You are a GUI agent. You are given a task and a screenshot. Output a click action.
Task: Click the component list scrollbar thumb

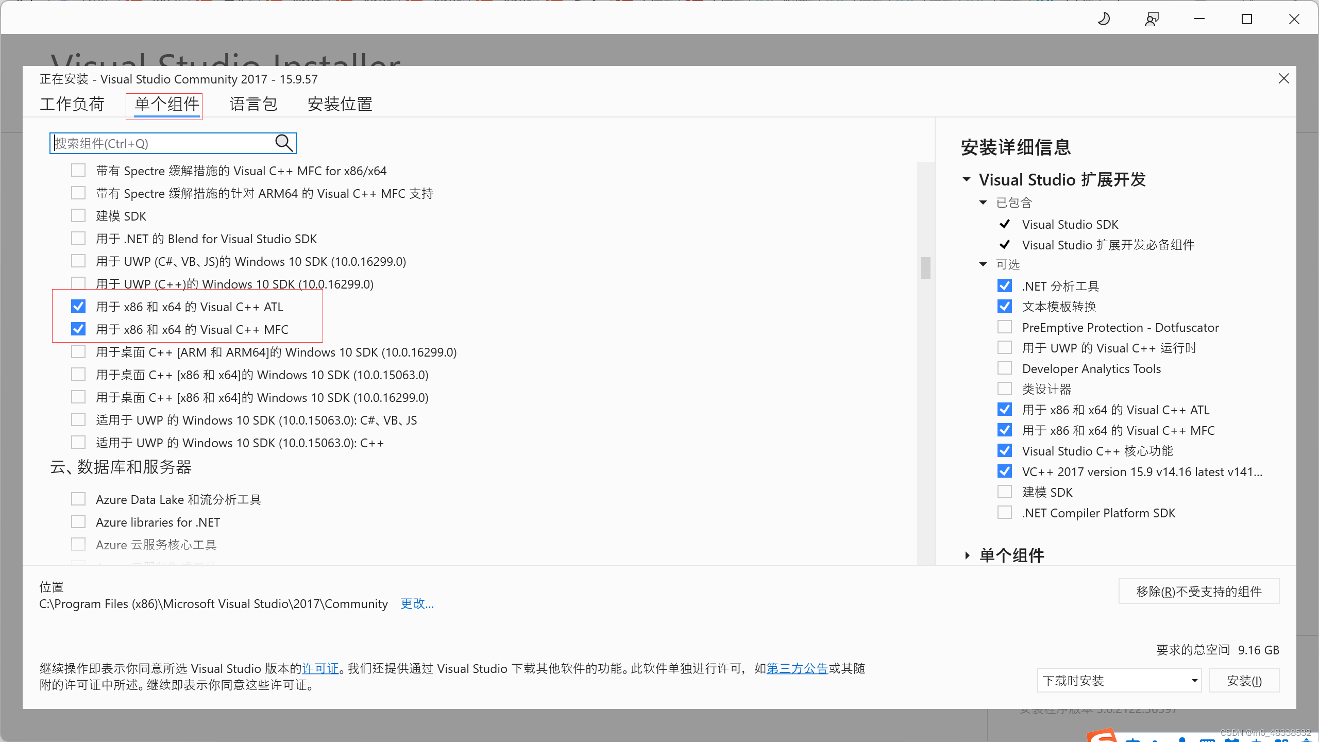[926, 268]
